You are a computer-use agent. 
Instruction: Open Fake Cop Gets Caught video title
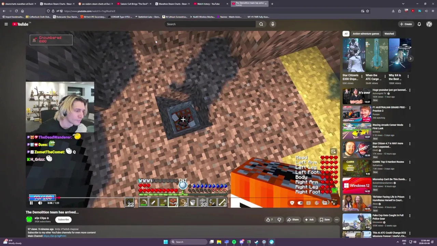click(x=388, y=217)
